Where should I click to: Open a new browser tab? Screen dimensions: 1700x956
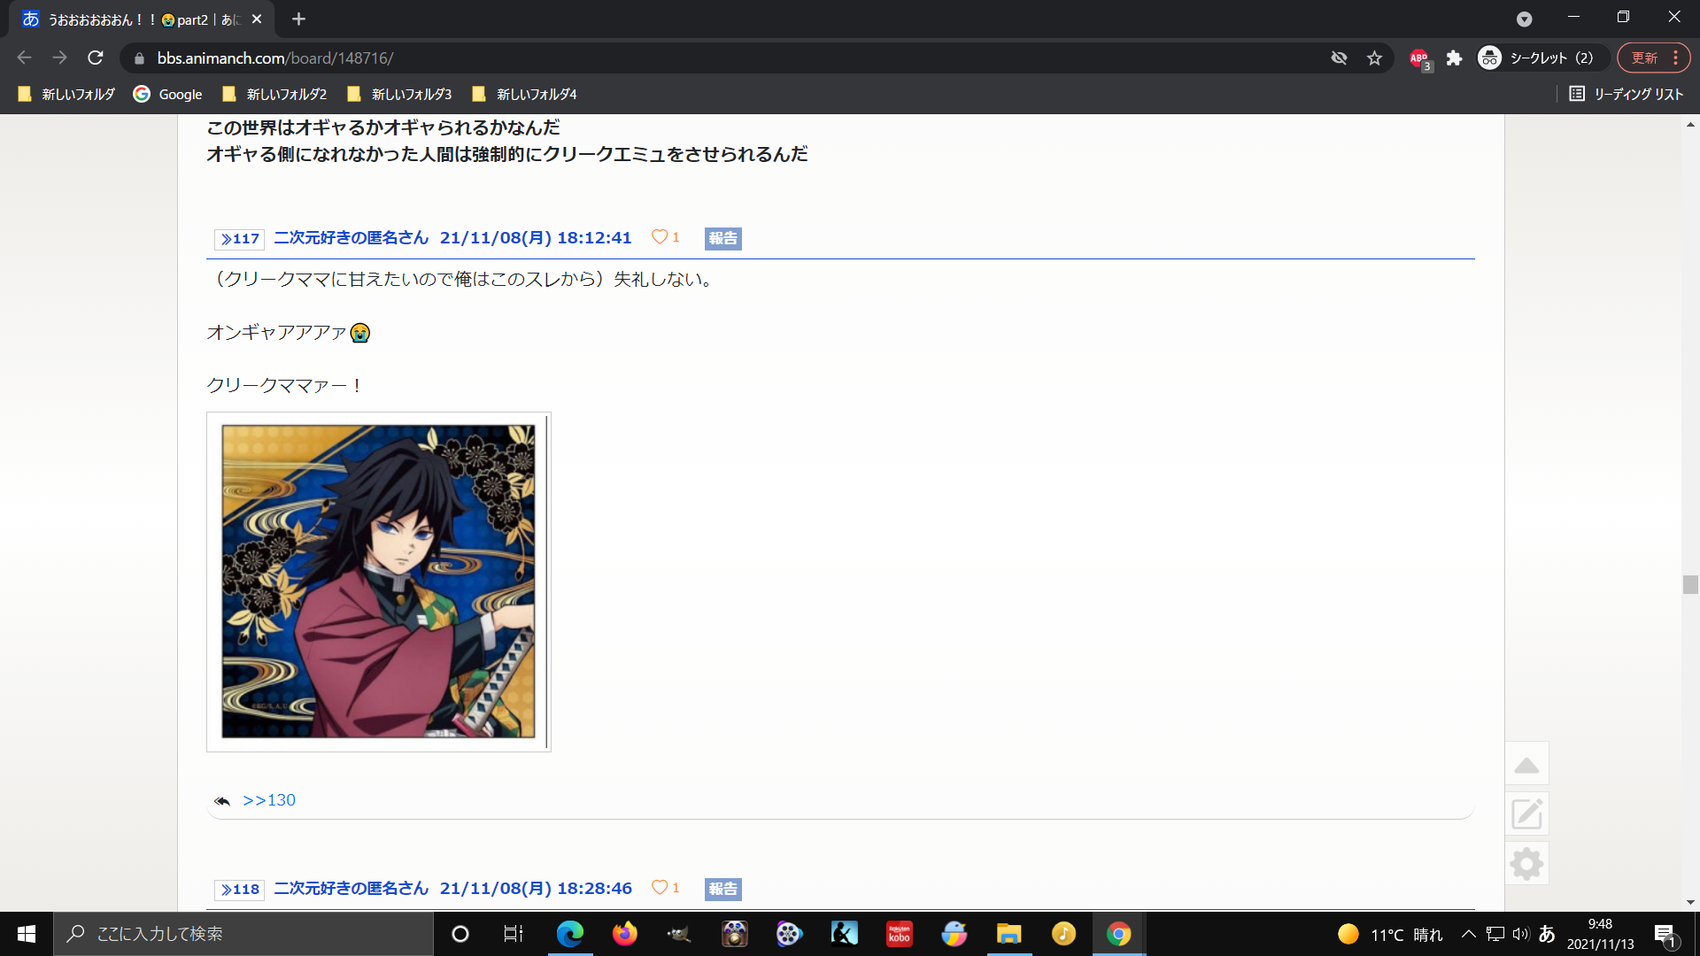pos(298,19)
